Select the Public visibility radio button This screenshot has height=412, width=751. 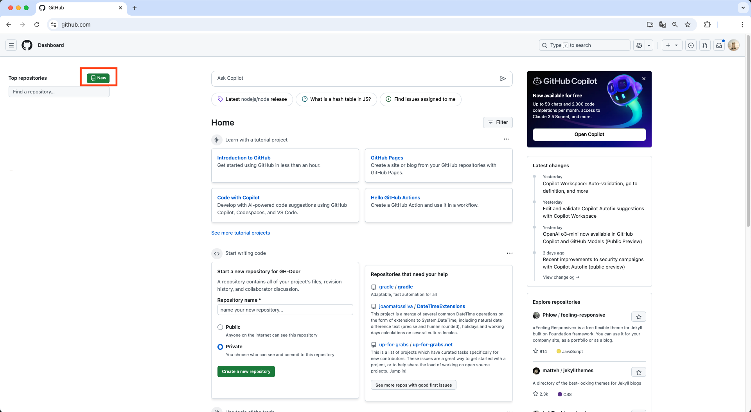coord(220,327)
